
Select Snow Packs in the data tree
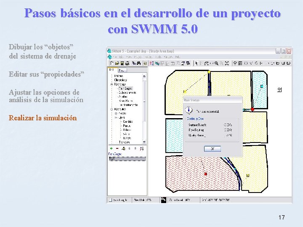[x=125, y=101]
